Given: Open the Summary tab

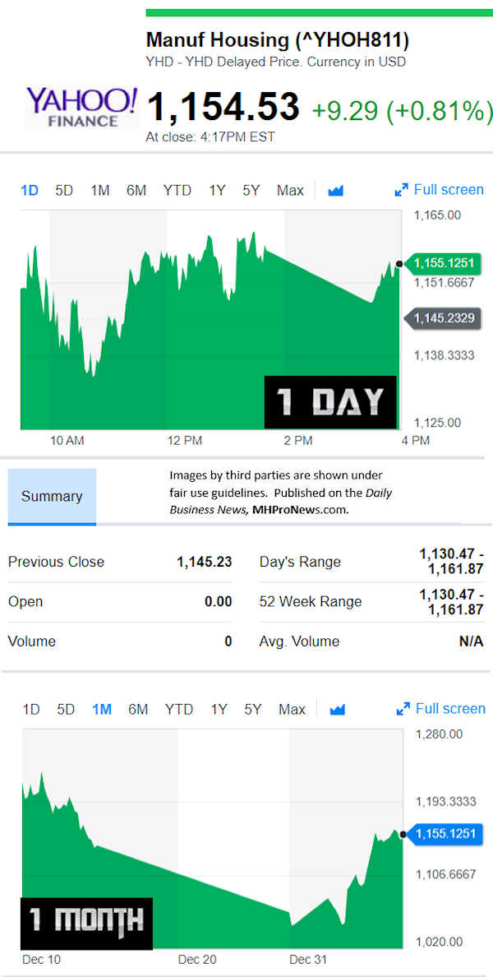Looking at the screenshot, I should click(52, 497).
